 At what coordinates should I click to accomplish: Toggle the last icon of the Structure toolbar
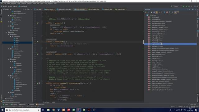click(x=178, y=12)
